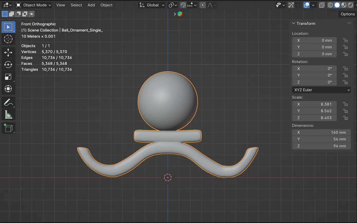Choose the Annotate tool

8,103
